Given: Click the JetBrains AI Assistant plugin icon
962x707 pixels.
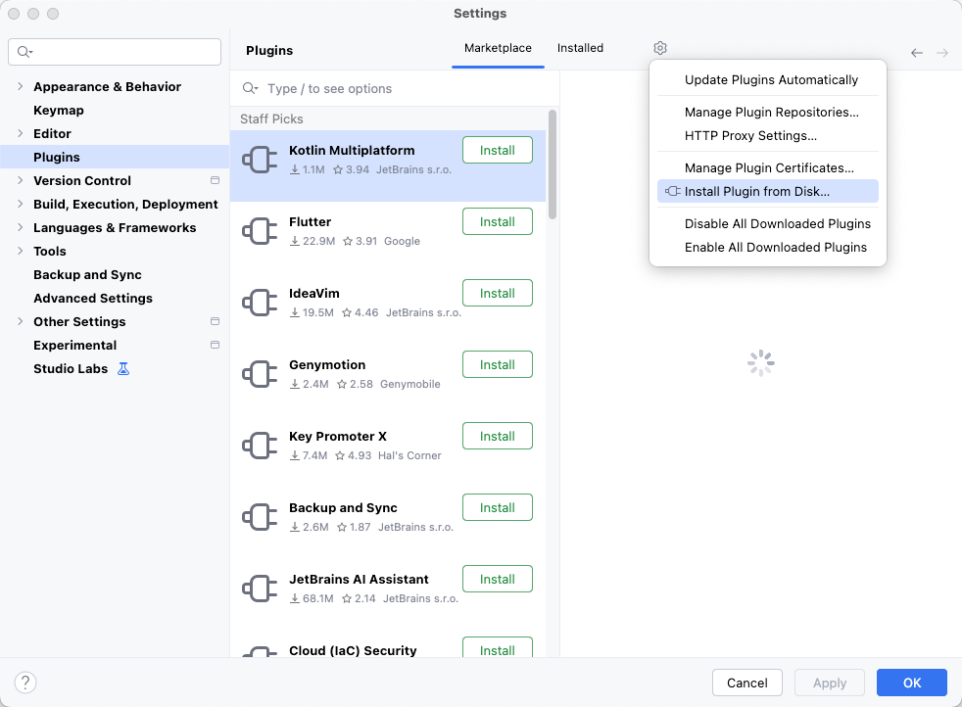Looking at the screenshot, I should click(260, 589).
